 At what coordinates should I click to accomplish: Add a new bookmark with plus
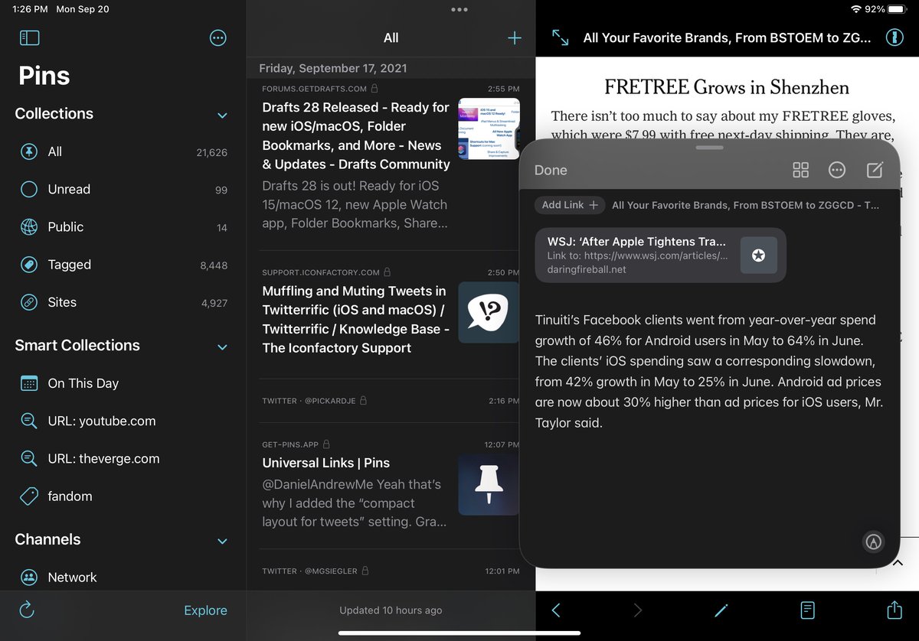[x=515, y=37]
